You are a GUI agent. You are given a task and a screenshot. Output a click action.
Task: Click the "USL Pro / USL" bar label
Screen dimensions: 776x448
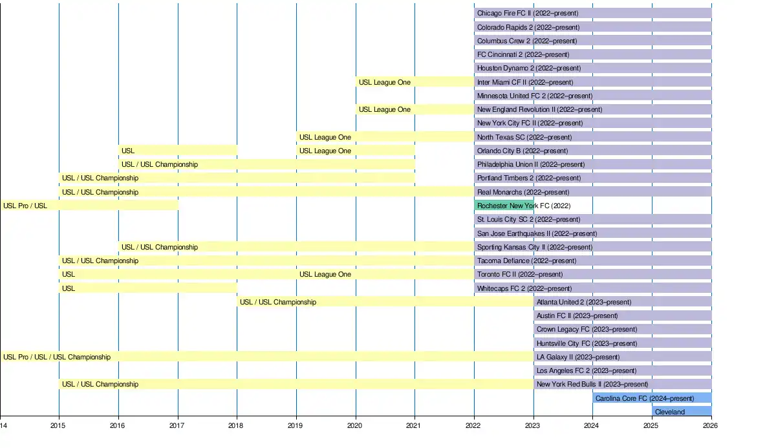tap(25, 206)
